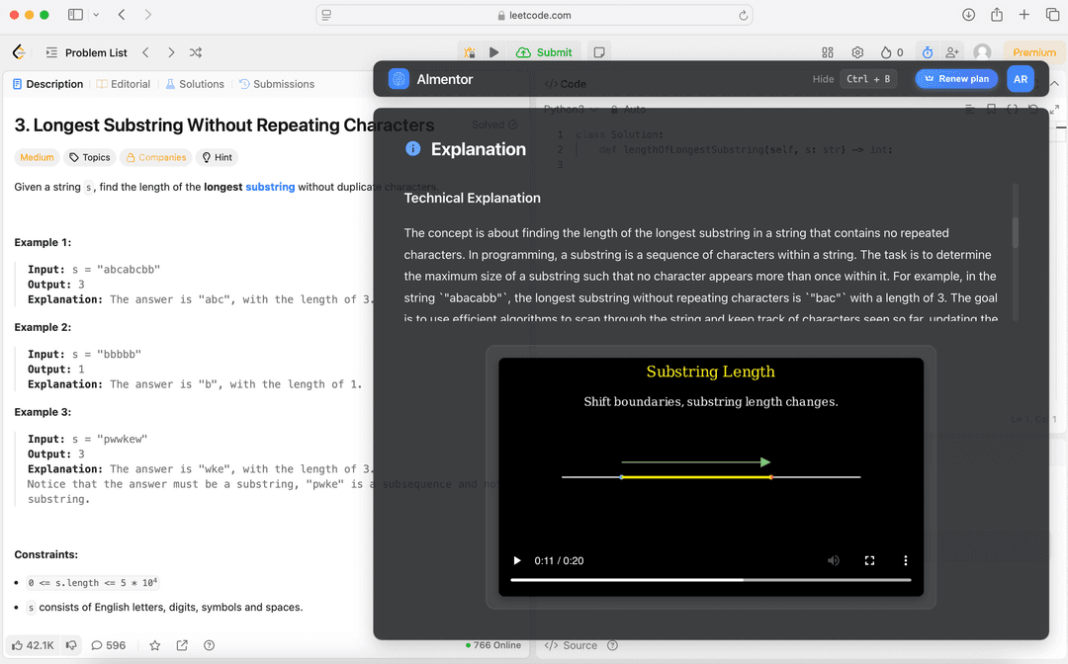Click the 596 comments counter

click(109, 645)
